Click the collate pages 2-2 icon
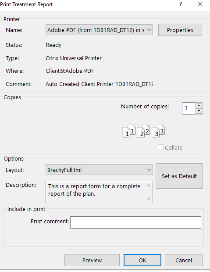Screen dimensions: 210x272 [143, 131]
